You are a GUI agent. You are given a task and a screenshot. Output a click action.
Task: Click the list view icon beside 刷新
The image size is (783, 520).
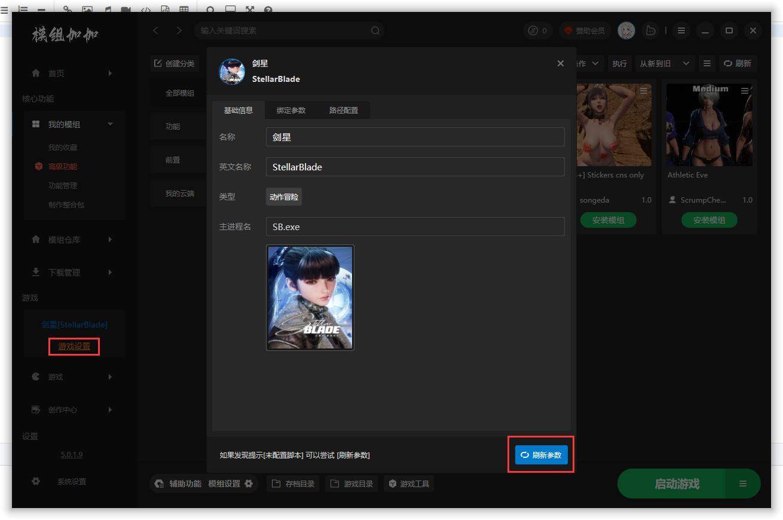(707, 63)
